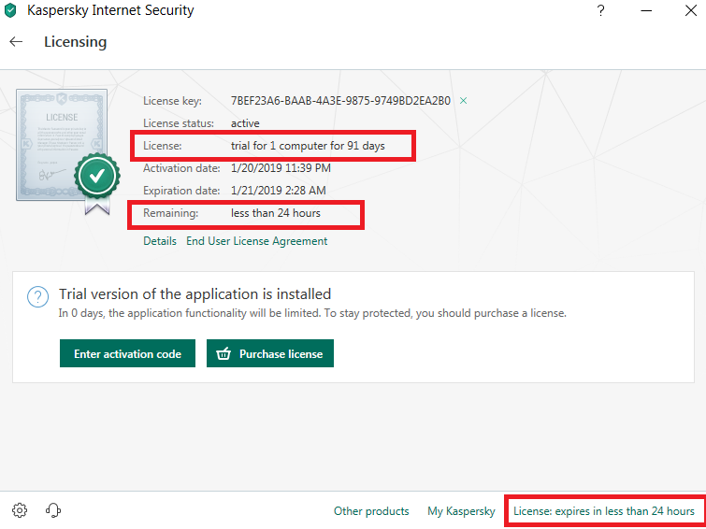Click activation date '1/20/2019 11:39 PM'
This screenshot has width=706, height=529.
point(281,168)
